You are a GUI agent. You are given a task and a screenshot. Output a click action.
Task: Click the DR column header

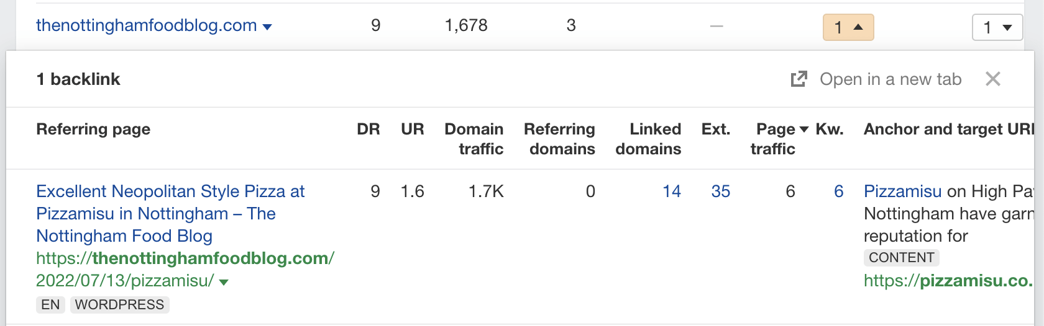click(368, 129)
